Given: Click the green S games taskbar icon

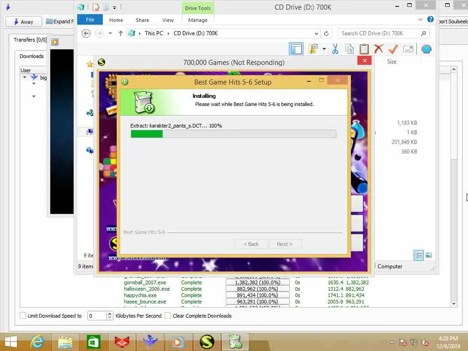Looking at the screenshot, I should 207,342.
